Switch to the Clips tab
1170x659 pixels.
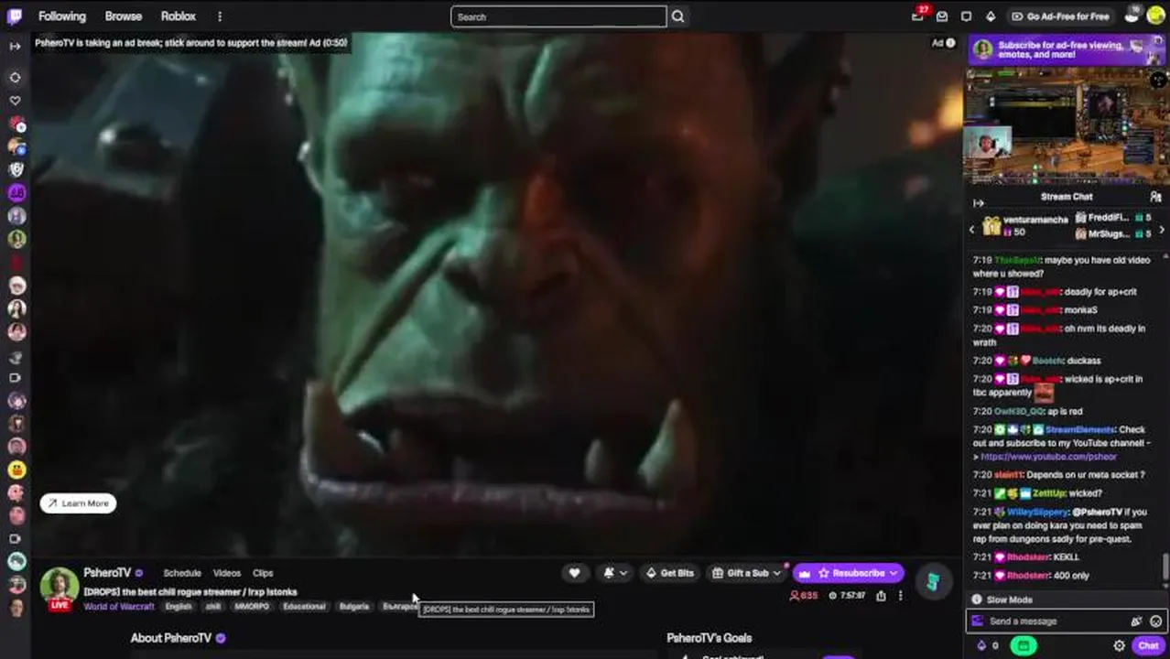[x=263, y=573]
